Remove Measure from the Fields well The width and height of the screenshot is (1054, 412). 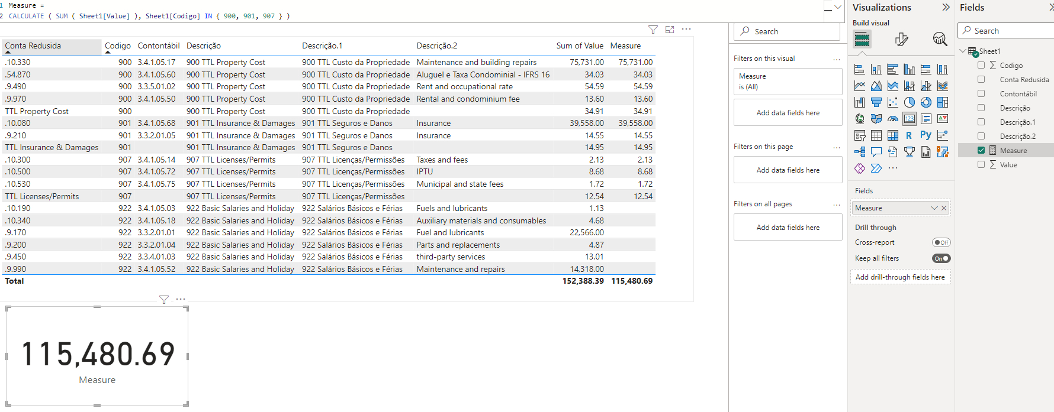[x=944, y=208]
